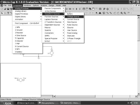
Task: Pick recent component 5 Capacitor
Action: pyautogui.click(x=27, y=38)
